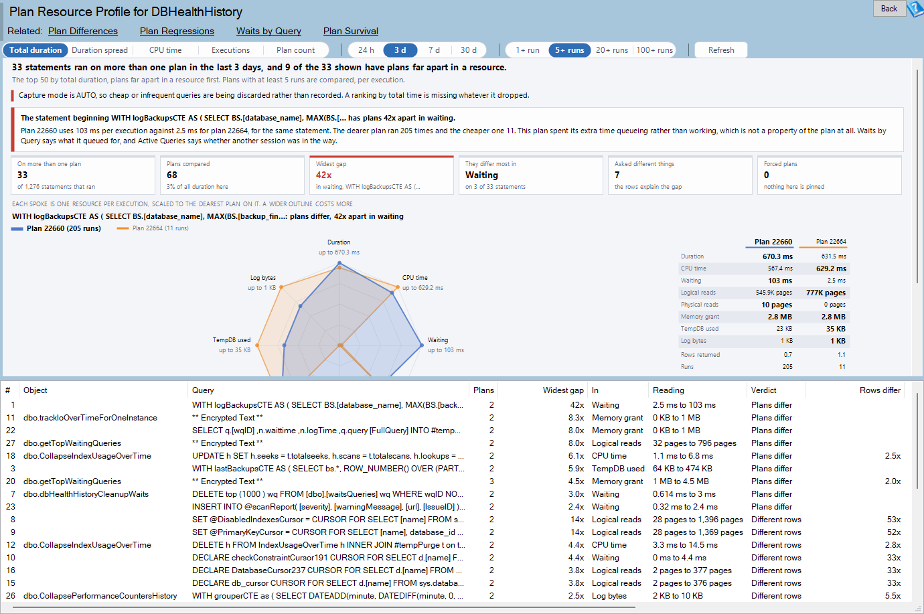Select row 18 UPDATE h SET h.seeks query
924x614 pixels.
coord(455,456)
